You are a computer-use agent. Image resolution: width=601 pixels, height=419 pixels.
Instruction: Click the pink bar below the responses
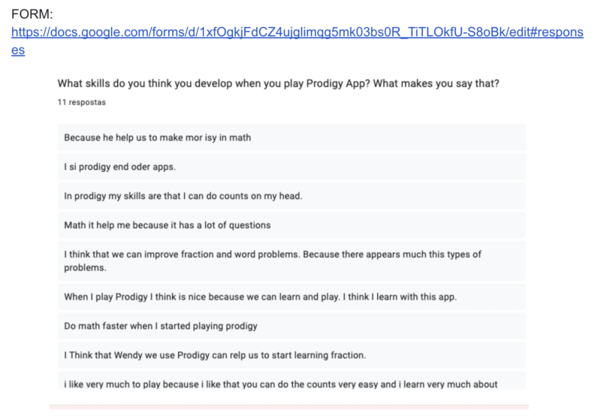point(289,408)
